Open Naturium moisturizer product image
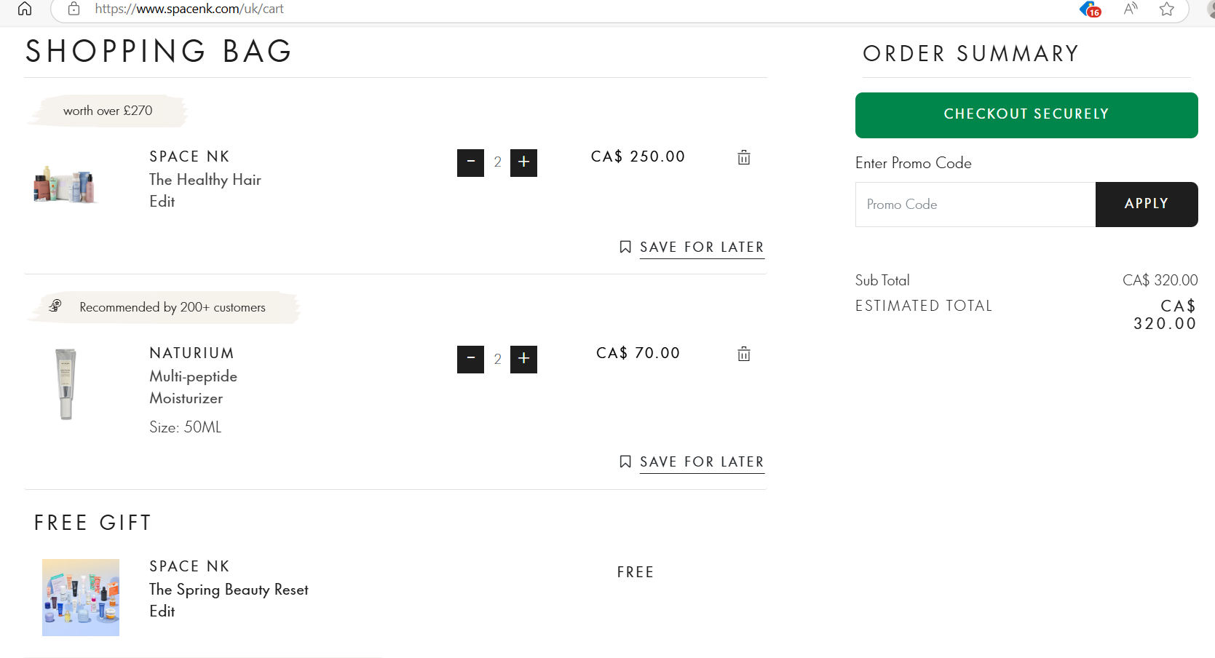The width and height of the screenshot is (1215, 658). tap(66, 384)
